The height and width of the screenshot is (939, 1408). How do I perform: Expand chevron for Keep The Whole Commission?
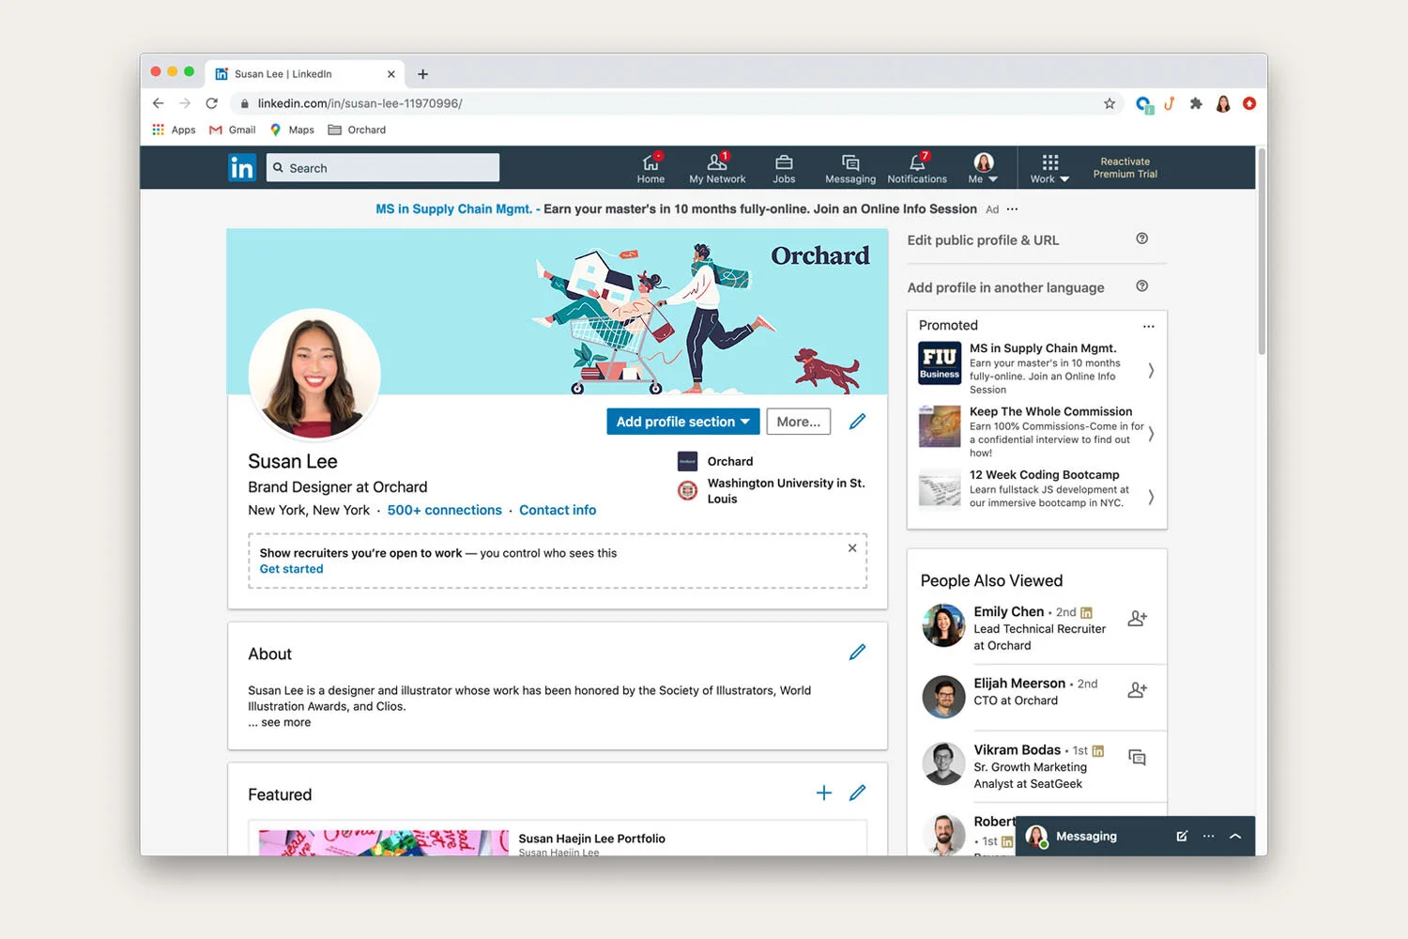(1151, 433)
